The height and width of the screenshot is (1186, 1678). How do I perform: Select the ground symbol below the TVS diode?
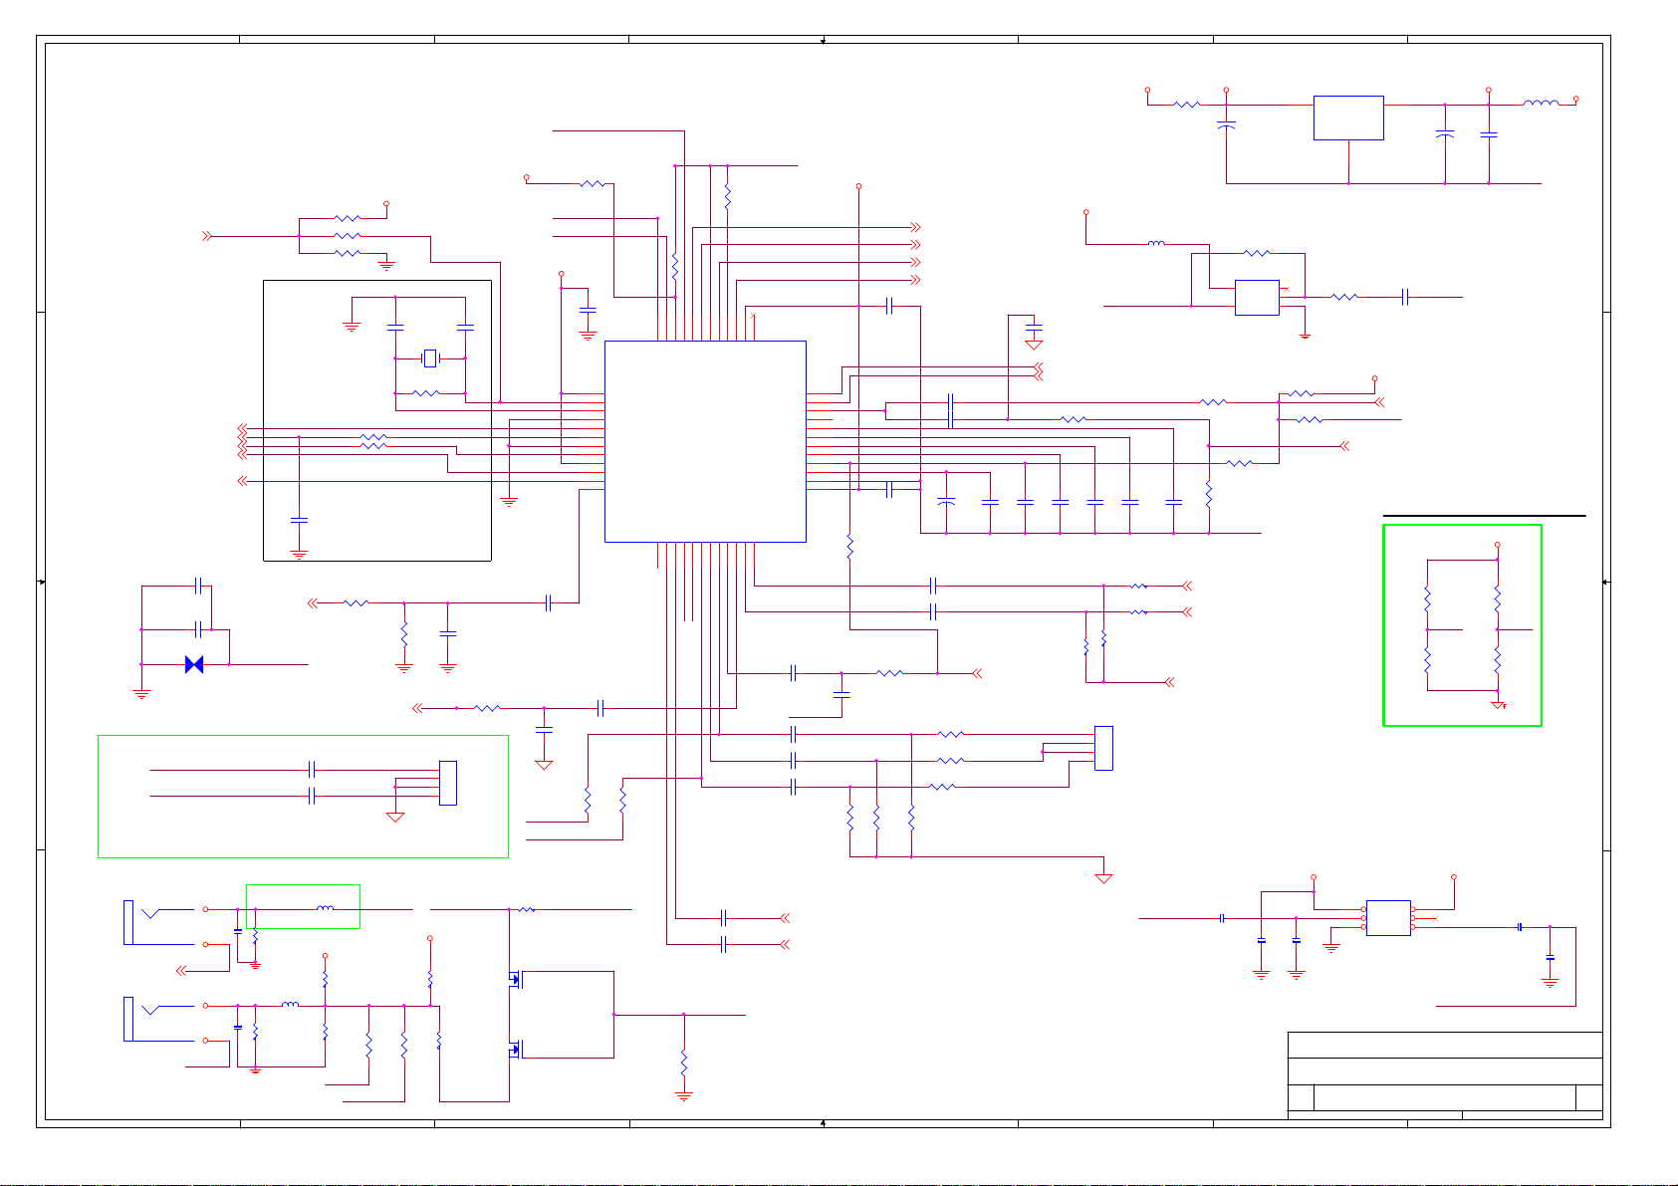[x=141, y=694]
